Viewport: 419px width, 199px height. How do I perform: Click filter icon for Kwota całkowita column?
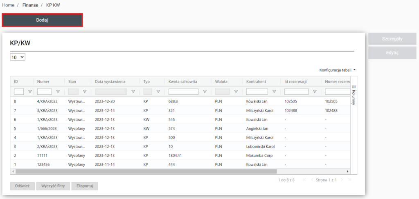click(205, 92)
